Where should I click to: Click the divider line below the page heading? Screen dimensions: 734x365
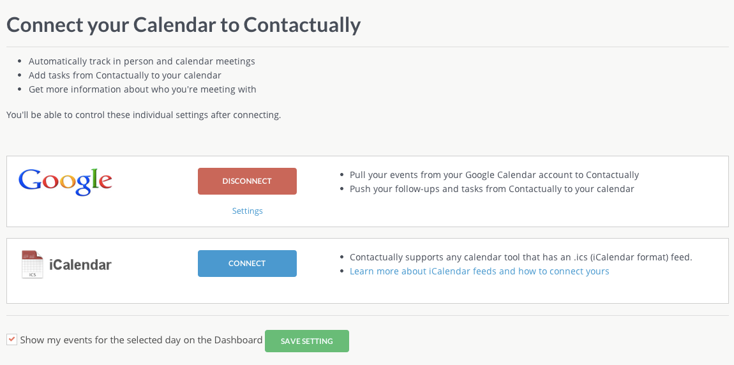coord(367,47)
